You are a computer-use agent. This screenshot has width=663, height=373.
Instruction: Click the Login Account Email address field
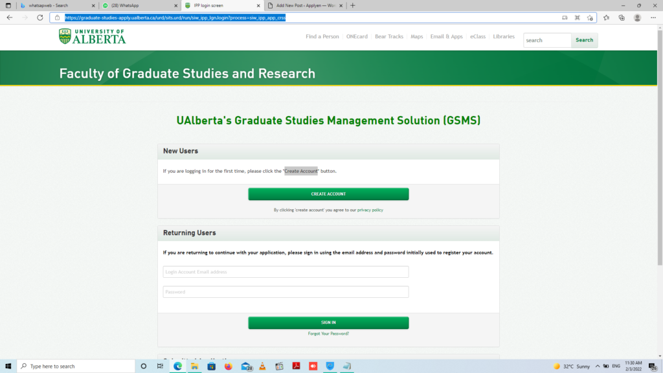coord(286,272)
